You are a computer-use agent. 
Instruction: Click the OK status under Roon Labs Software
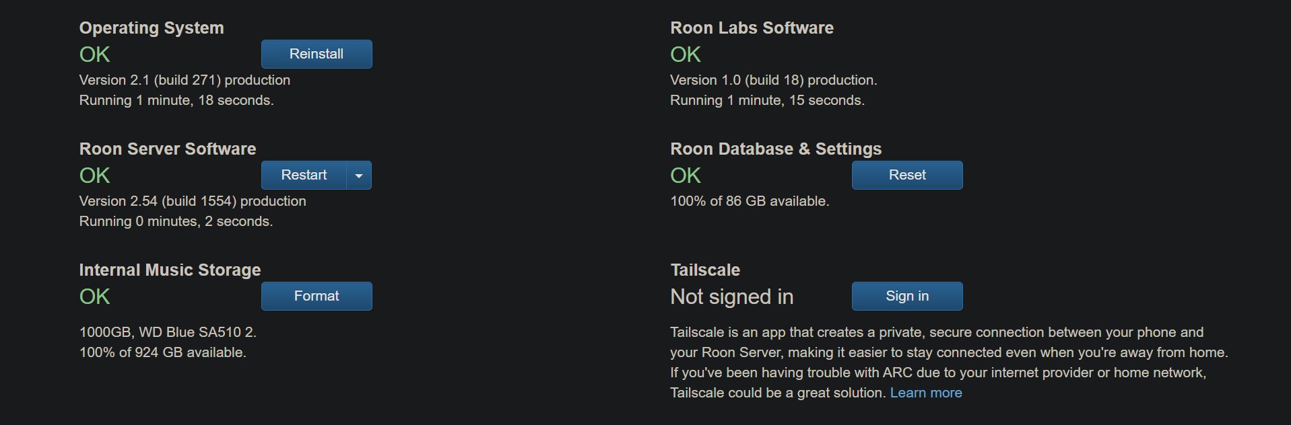686,55
